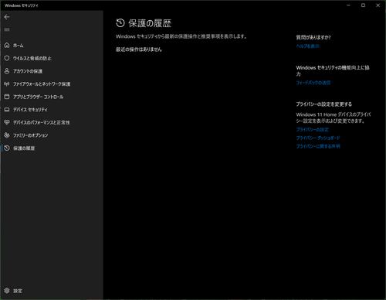The width and height of the screenshot is (386, 300).
Task: Select アカウントの保護 in the sidebar
Action: (28, 71)
